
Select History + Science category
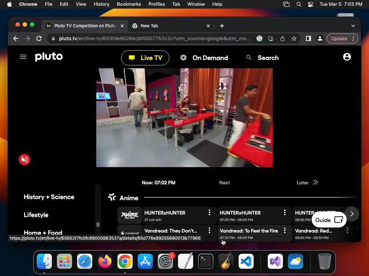tap(49, 197)
